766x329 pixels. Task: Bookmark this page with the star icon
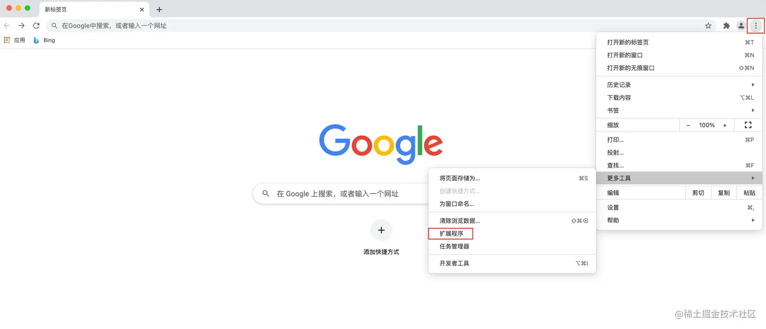[x=708, y=26]
